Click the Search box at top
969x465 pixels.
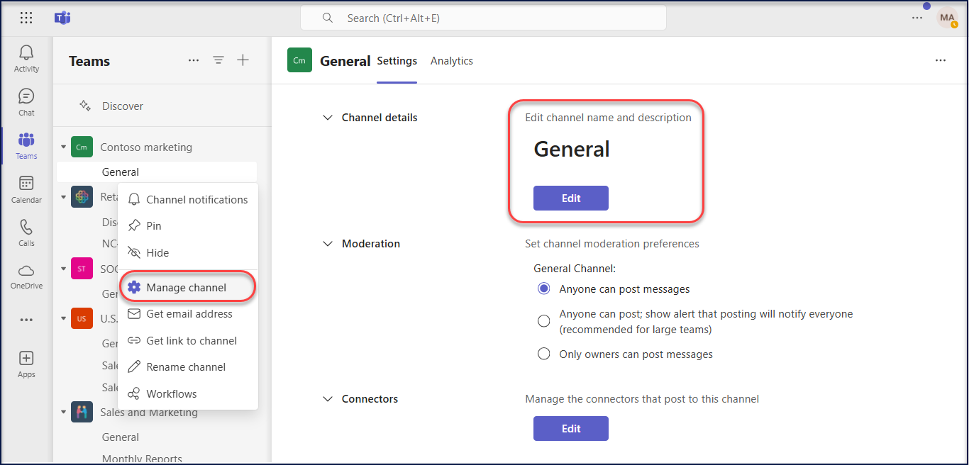point(482,18)
